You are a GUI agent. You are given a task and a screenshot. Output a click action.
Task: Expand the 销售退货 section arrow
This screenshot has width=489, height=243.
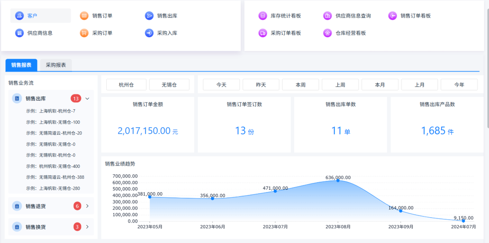[87, 206]
